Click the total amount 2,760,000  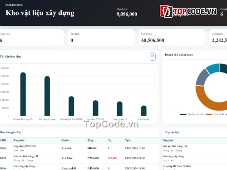93,158
